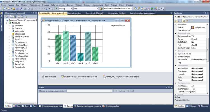Screen dimensions: 210x112
Task: Click the dbaseDataSet component icon
Action: pos(43,77)
